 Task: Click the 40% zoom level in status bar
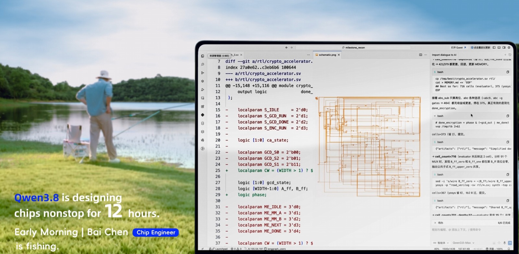pyautogui.click(x=437, y=249)
